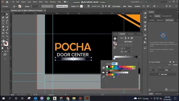Click the Opacity value field in swatch popup
This screenshot has height=101, width=179.
(115, 64)
